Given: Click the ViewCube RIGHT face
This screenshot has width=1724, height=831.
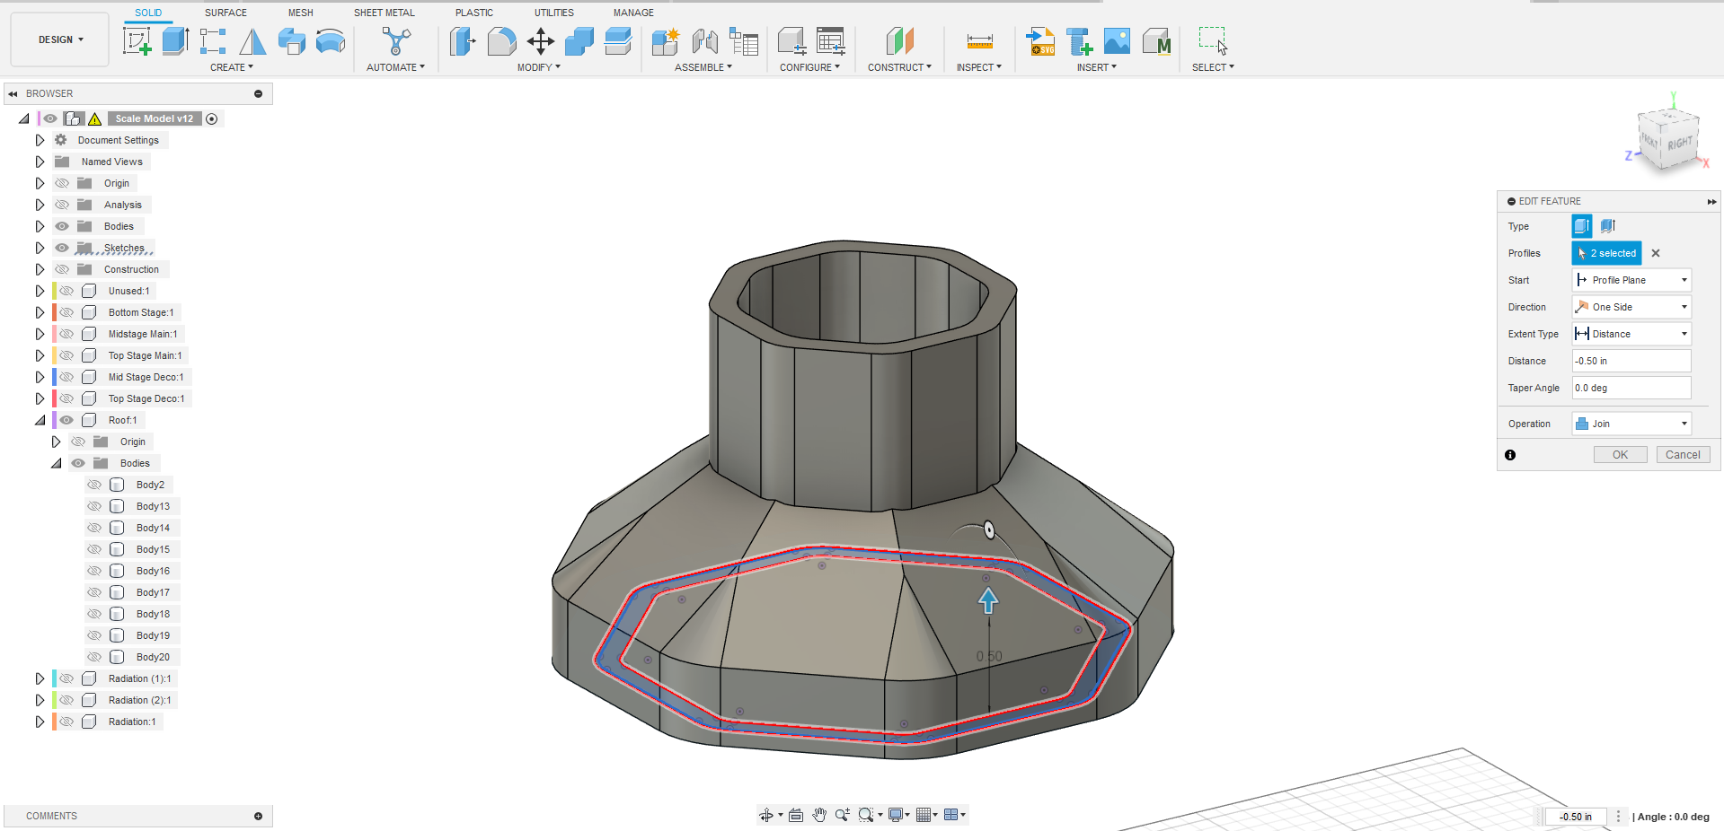Looking at the screenshot, I should coord(1679,144).
